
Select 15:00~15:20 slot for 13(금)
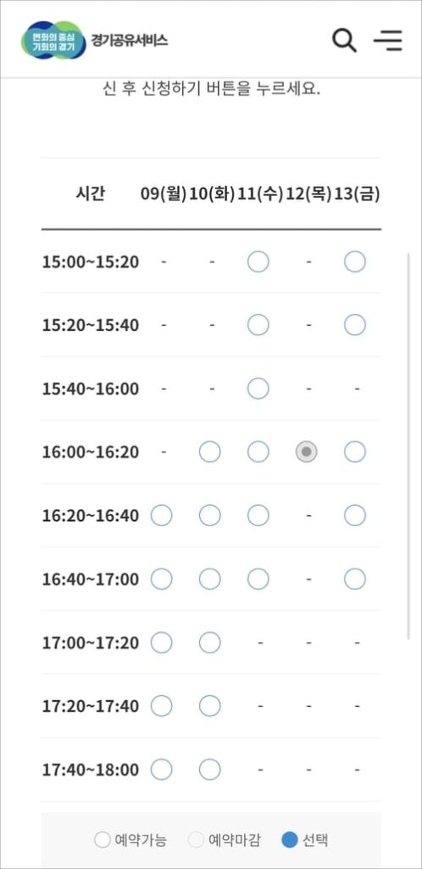pyautogui.click(x=354, y=261)
